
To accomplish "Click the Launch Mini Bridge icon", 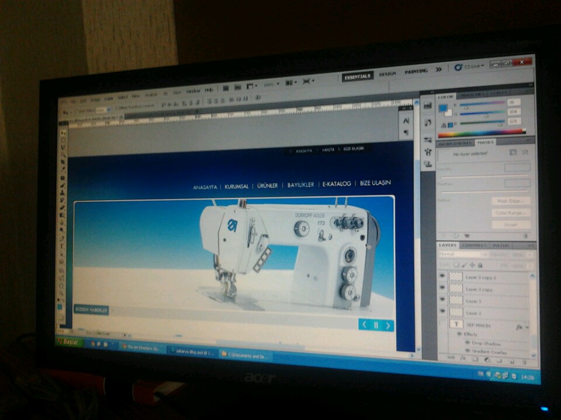I will [x=238, y=87].
